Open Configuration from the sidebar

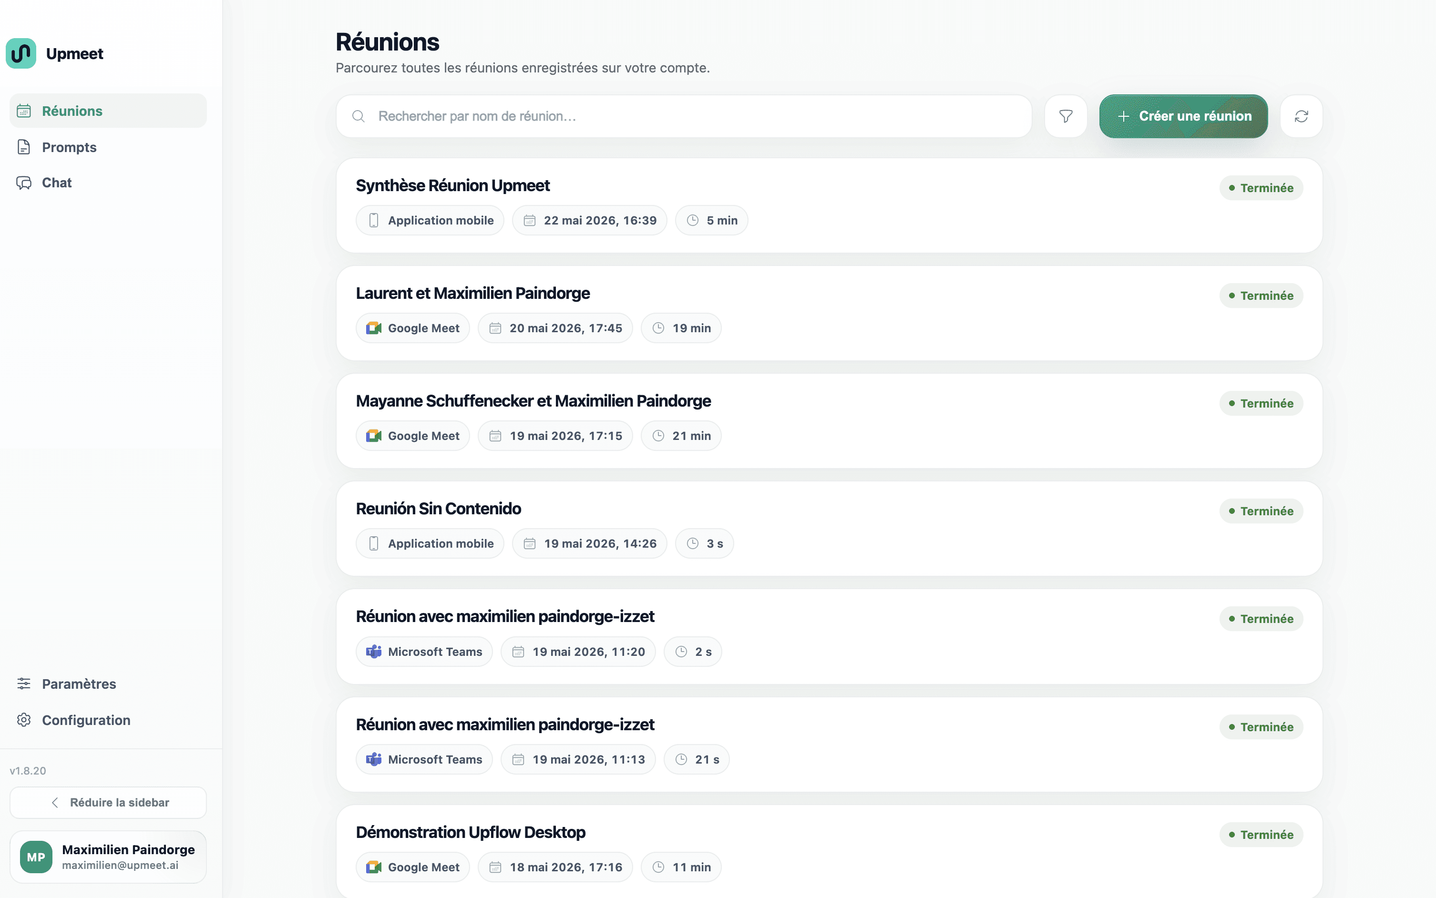click(108, 720)
